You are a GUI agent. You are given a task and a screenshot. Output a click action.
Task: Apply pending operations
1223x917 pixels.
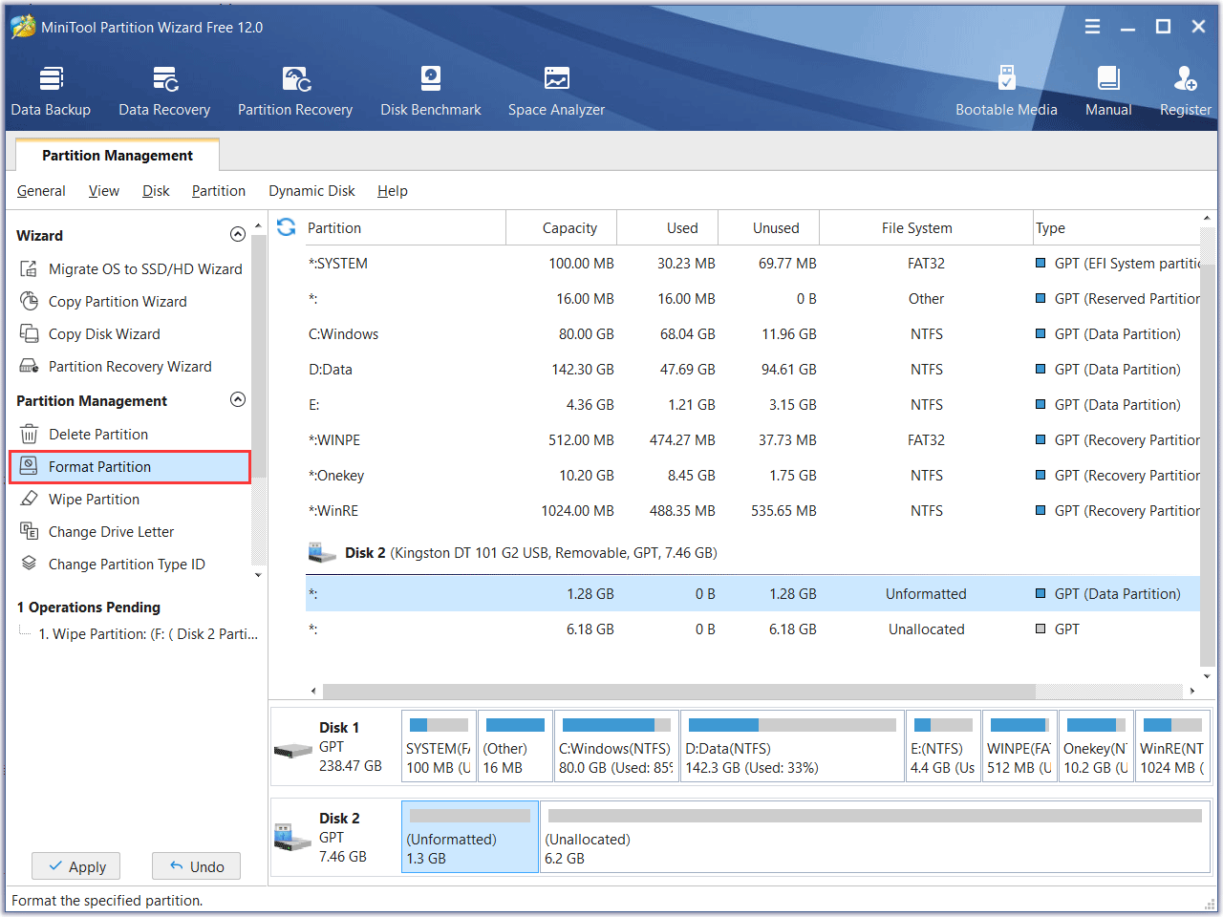click(76, 866)
